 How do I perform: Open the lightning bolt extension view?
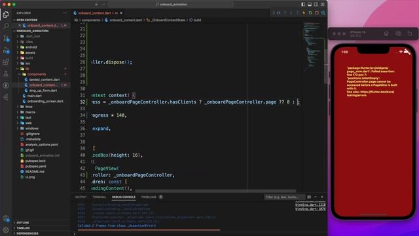click(x=6, y=85)
